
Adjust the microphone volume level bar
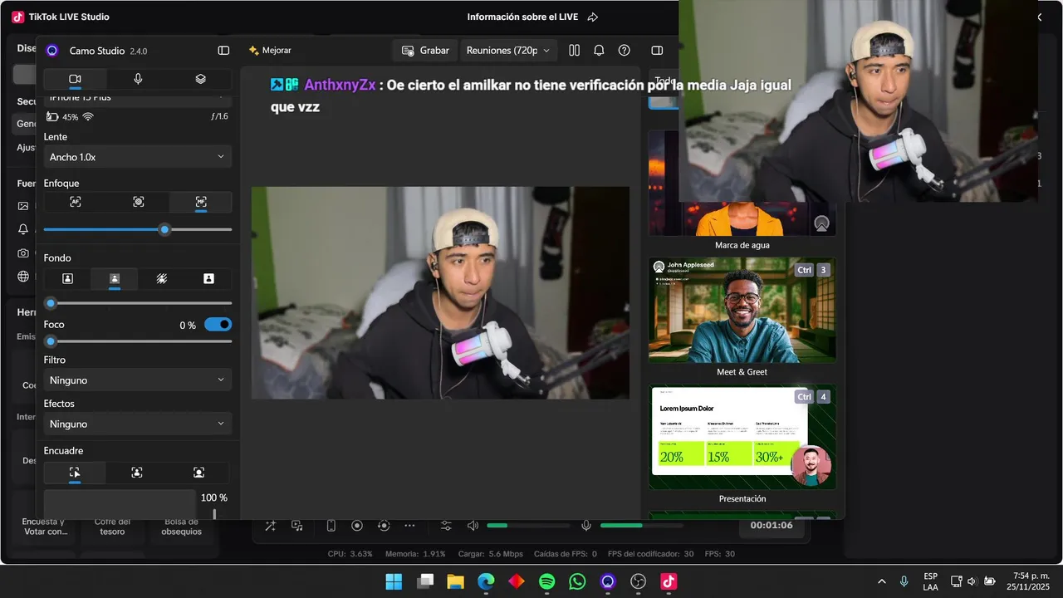coord(642,526)
